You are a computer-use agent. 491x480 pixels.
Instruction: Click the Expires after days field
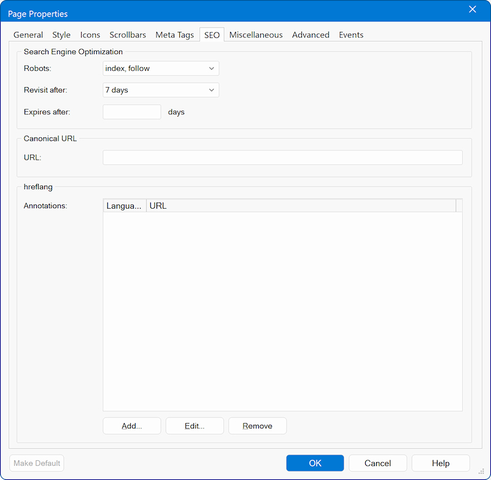(x=132, y=112)
